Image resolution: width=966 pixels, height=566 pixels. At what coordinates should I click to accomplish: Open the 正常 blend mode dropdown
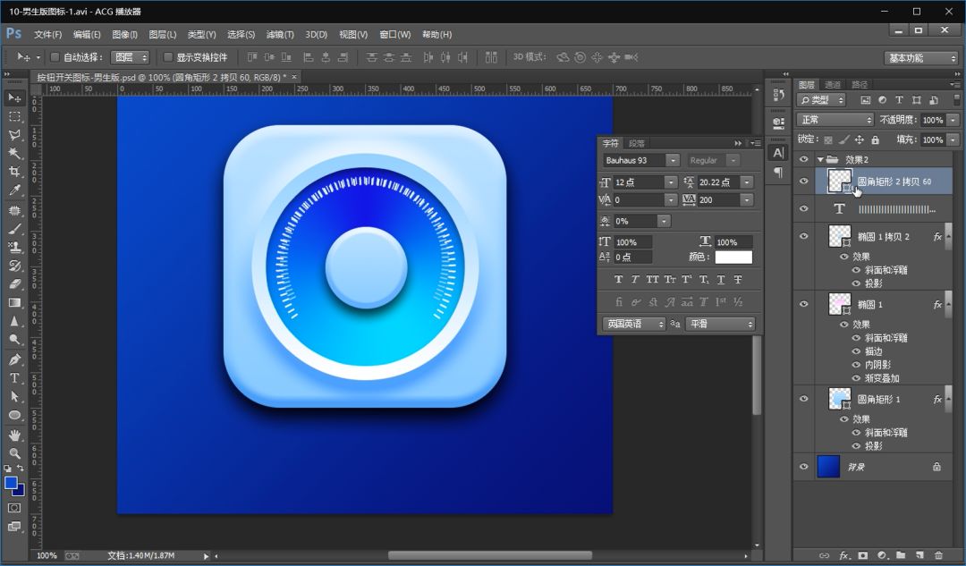pyautogui.click(x=835, y=120)
